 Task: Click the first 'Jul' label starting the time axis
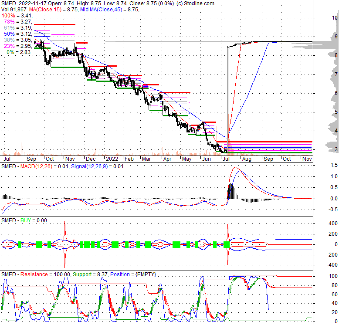(x=7, y=159)
